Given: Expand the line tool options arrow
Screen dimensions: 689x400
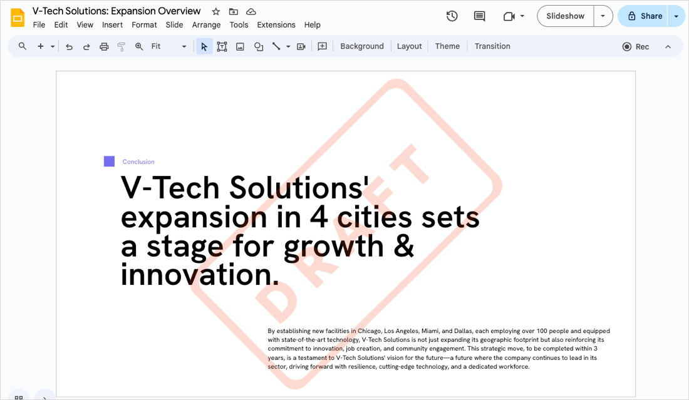Looking at the screenshot, I should coord(288,46).
